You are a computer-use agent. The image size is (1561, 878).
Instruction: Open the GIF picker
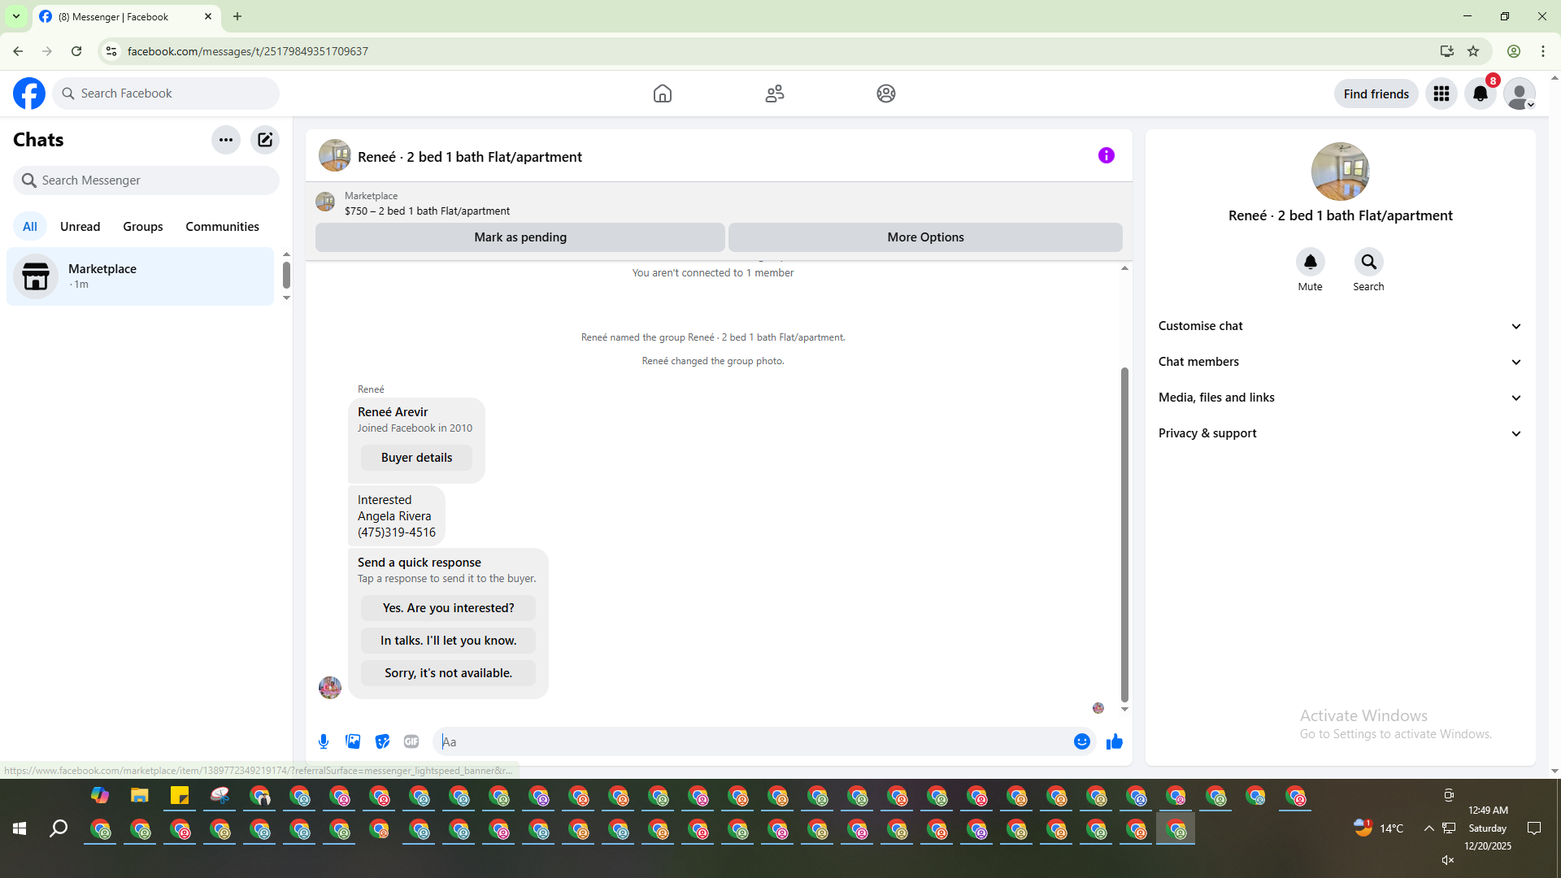[x=411, y=741]
